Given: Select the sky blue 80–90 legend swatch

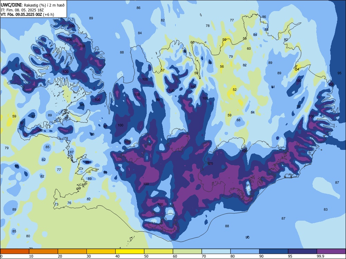Looking at the screenshot, I should pos(245,251).
